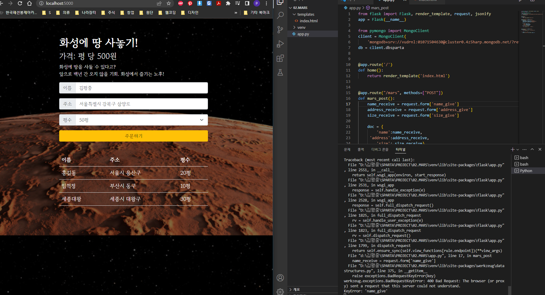This screenshot has height=295, width=545.
Task: Show hidden bookmarks with » chevron
Action: pos(236,12)
